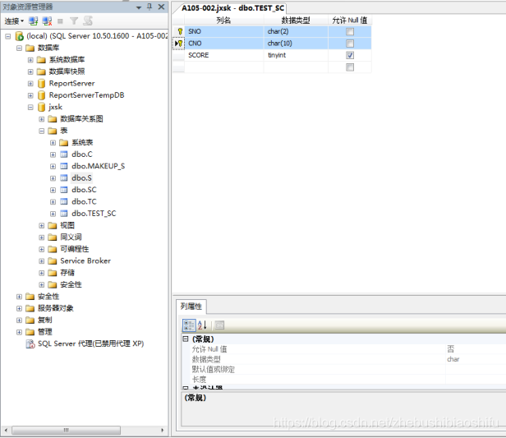
Task: Collapse the jxsk database node
Action: 30,107
